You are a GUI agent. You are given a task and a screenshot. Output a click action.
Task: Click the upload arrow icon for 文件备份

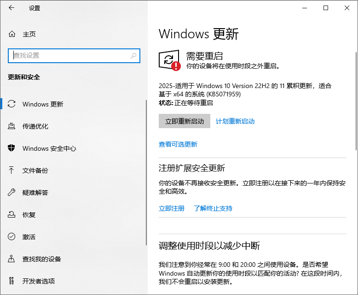point(11,170)
